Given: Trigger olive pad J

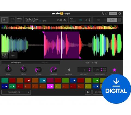Looking at the screenshot, I should point(88,86).
